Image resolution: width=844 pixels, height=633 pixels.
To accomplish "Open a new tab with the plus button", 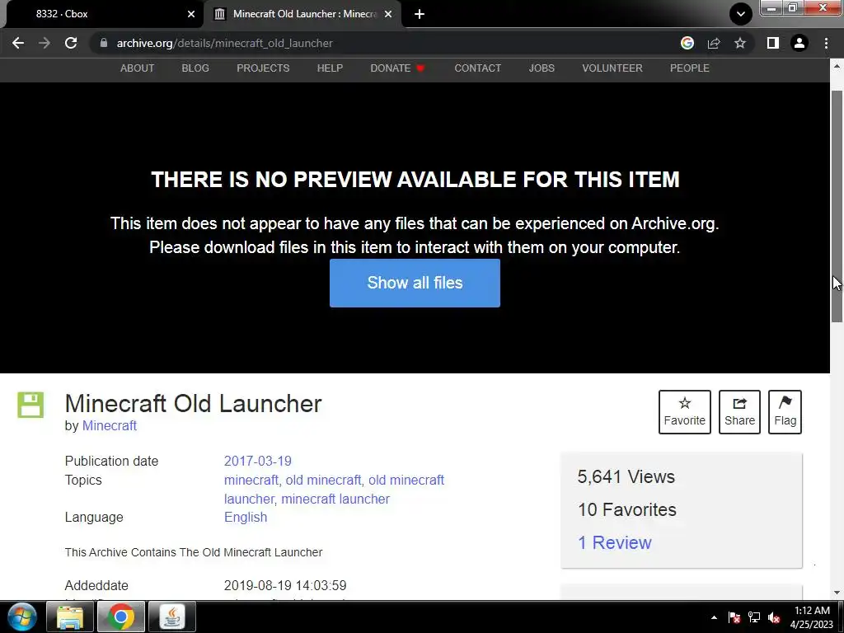I will pos(420,14).
